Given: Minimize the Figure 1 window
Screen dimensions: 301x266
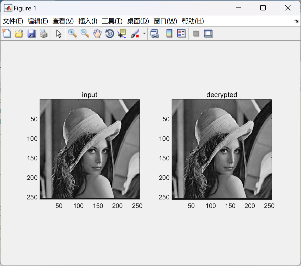Looking at the screenshot, I should (239, 8).
